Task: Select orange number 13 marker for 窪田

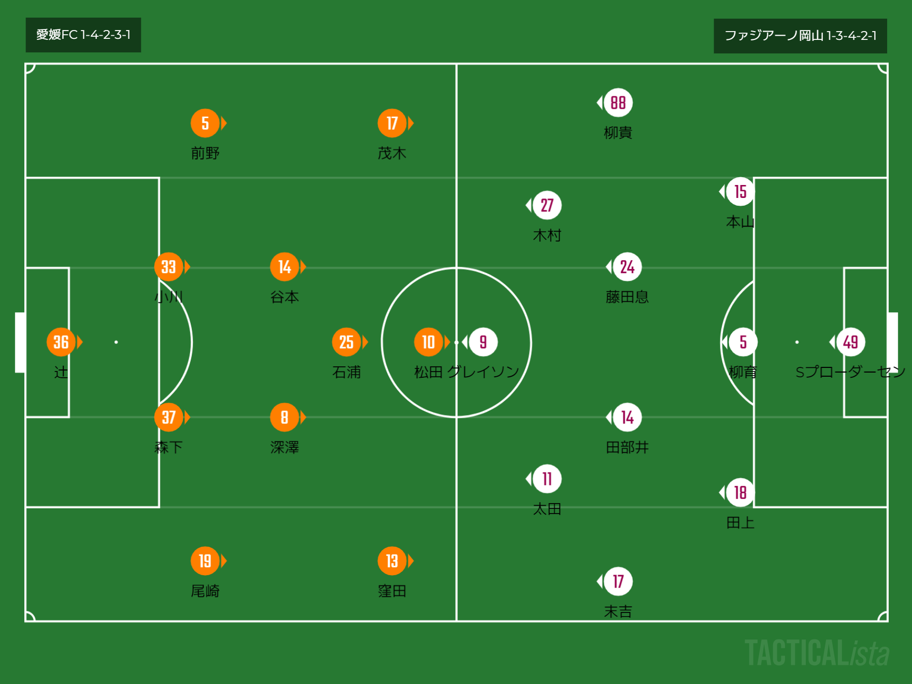Action: click(392, 561)
